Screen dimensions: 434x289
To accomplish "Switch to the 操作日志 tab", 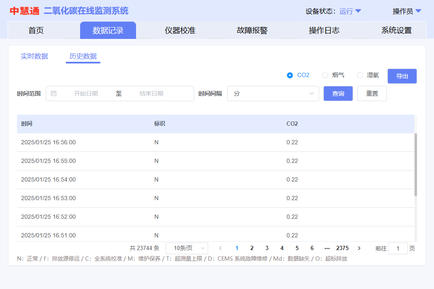I will pyautogui.click(x=324, y=30).
